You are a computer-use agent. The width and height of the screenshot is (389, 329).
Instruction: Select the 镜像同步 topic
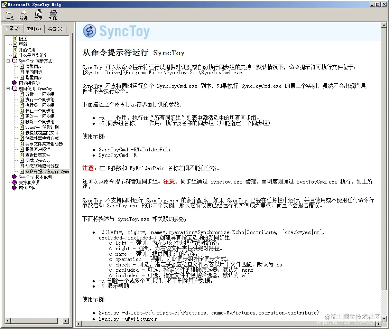click(x=34, y=66)
